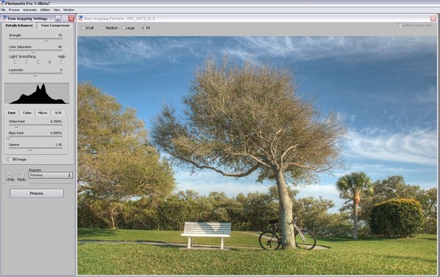The height and width of the screenshot is (277, 440).
Task: Open the Utilities menu
Action: pyautogui.click(x=45, y=10)
